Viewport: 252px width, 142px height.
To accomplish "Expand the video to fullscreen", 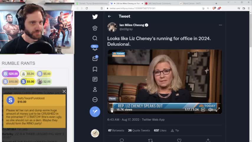I will pyautogui.click(x=217, y=109).
